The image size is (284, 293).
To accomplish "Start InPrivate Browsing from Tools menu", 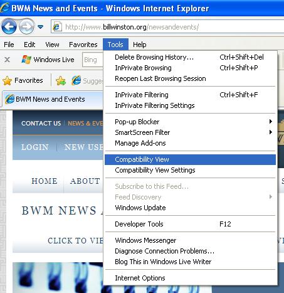I will pyautogui.click(x=190, y=68).
